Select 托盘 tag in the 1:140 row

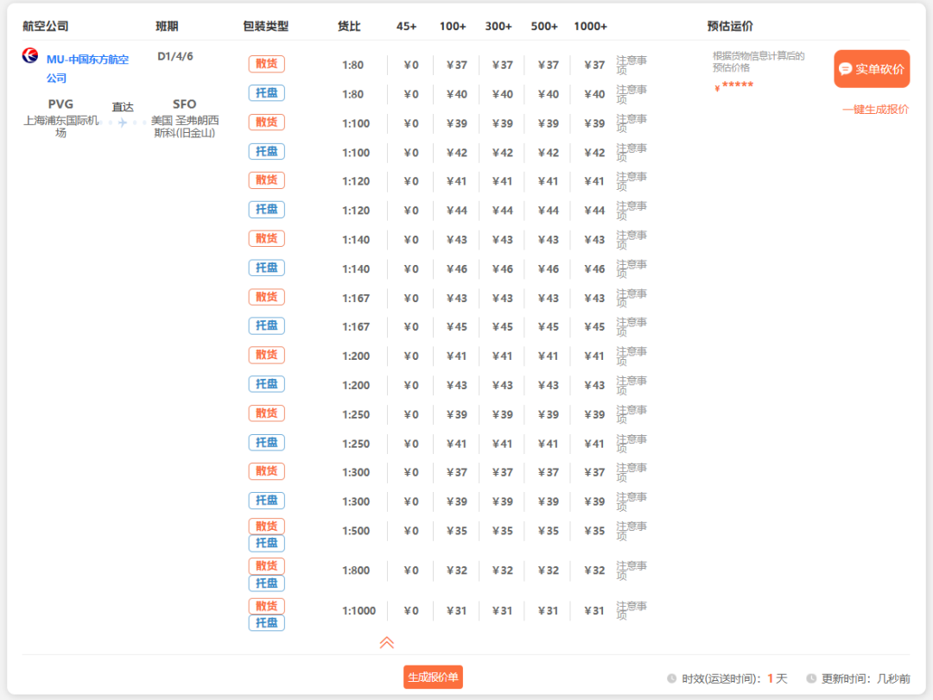tap(267, 268)
